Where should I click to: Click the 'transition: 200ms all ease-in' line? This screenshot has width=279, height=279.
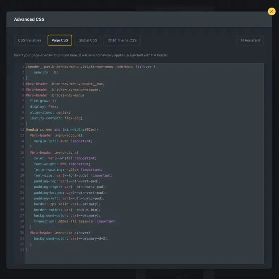tap(75, 221)
